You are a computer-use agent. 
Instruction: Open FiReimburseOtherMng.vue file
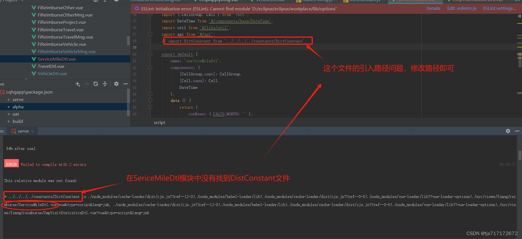point(65,15)
